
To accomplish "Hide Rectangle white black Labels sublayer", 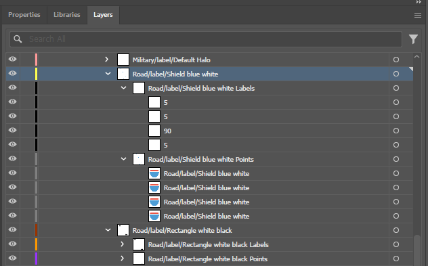I will (13, 244).
